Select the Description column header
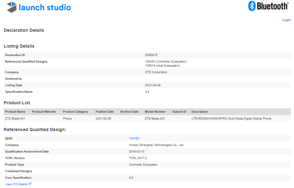 pos(200,112)
